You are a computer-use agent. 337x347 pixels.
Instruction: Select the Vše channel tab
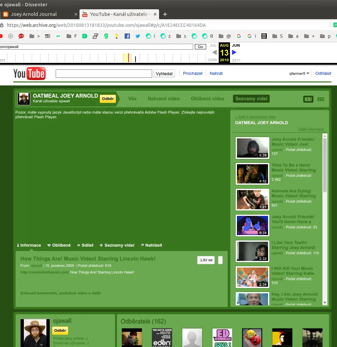click(133, 99)
